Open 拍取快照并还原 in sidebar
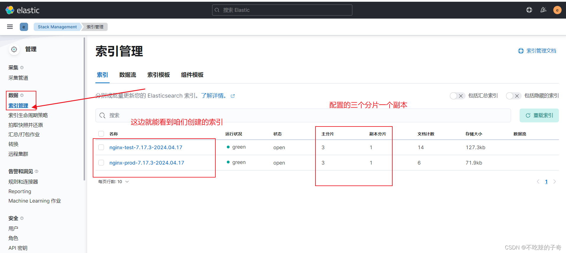Viewport: 566px width, 253px height. (x=26, y=125)
